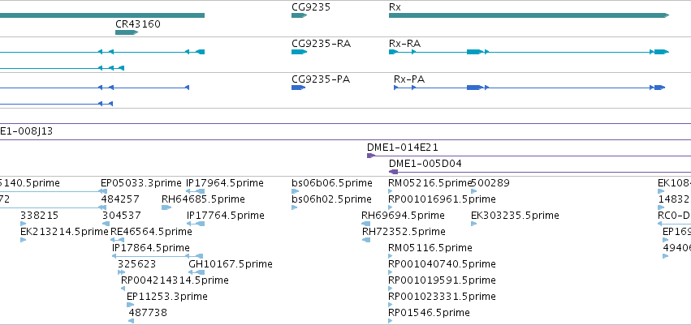Click the DME1-005D04 clone start marker
Viewport: 691px width, 325px height.
(x=393, y=172)
